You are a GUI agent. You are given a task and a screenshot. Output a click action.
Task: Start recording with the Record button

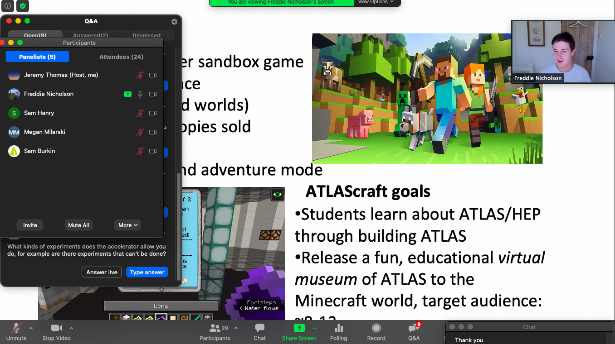[x=376, y=332]
